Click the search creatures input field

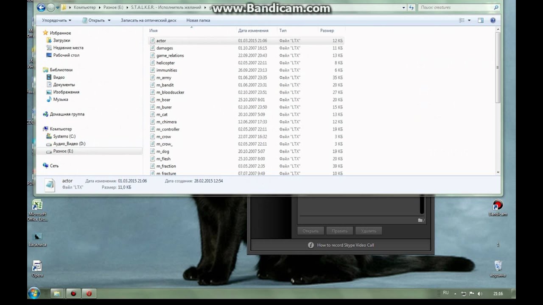coord(455,7)
